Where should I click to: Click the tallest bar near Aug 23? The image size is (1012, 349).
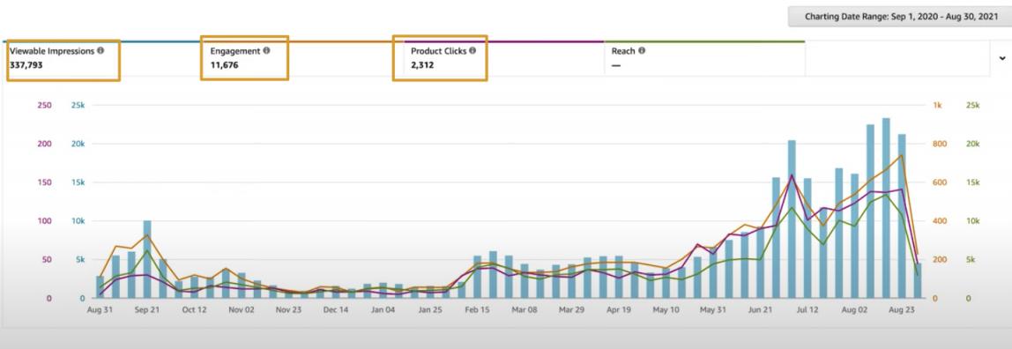[x=886, y=208]
